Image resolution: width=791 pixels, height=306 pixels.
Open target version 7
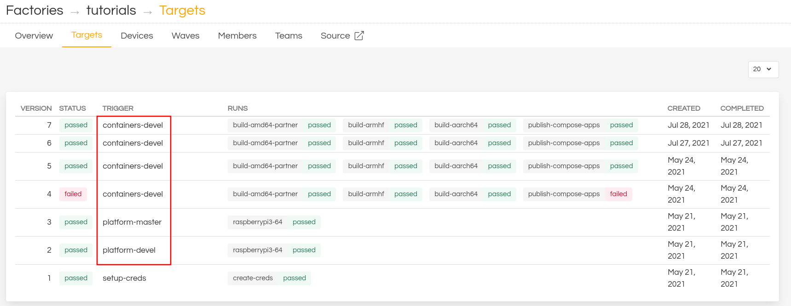[x=49, y=125]
